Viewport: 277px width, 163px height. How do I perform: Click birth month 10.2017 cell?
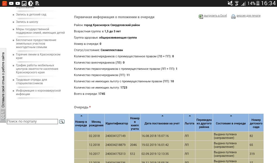pyautogui.click(x=96, y=154)
